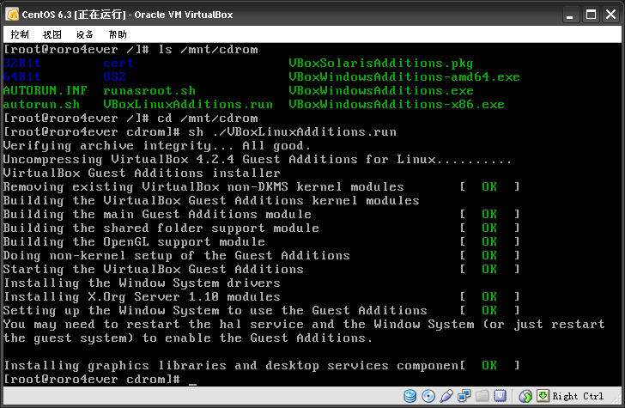Minimize the CentOS 6.3 VirtualBox window
Image resolution: width=625 pixels, height=408 pixels.
pos(570,15)
